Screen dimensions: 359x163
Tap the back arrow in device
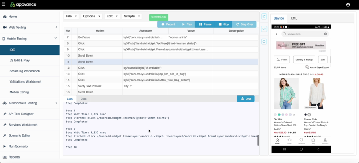[276, 34]
